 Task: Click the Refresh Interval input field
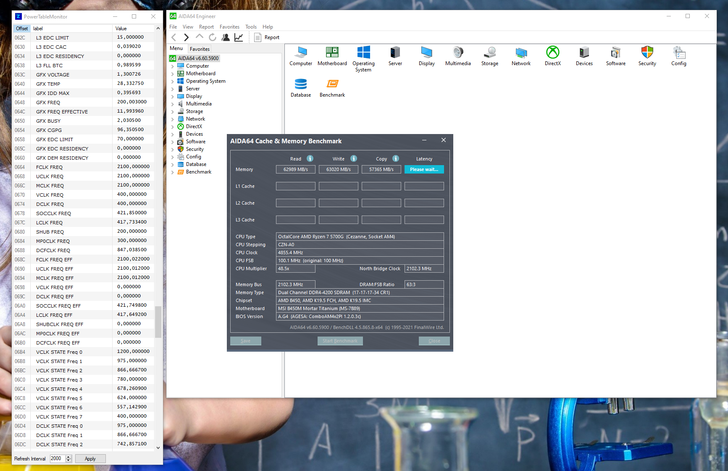click(58, 459)
